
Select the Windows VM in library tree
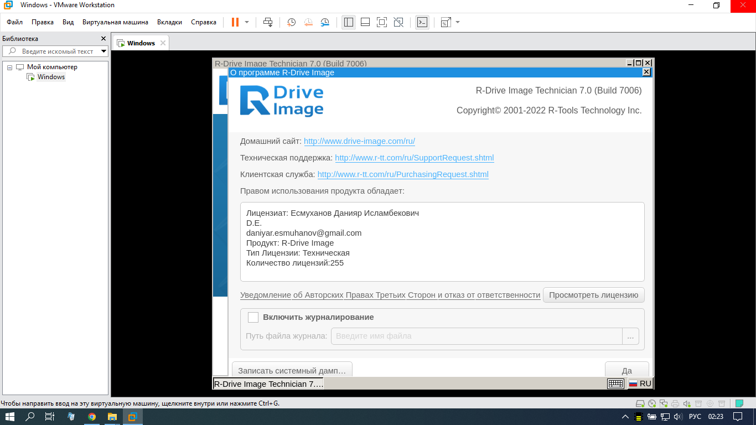click(x=51, y=77)
